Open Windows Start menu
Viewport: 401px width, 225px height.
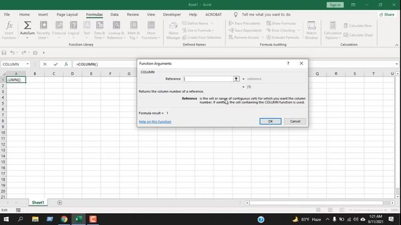[6, 219]
